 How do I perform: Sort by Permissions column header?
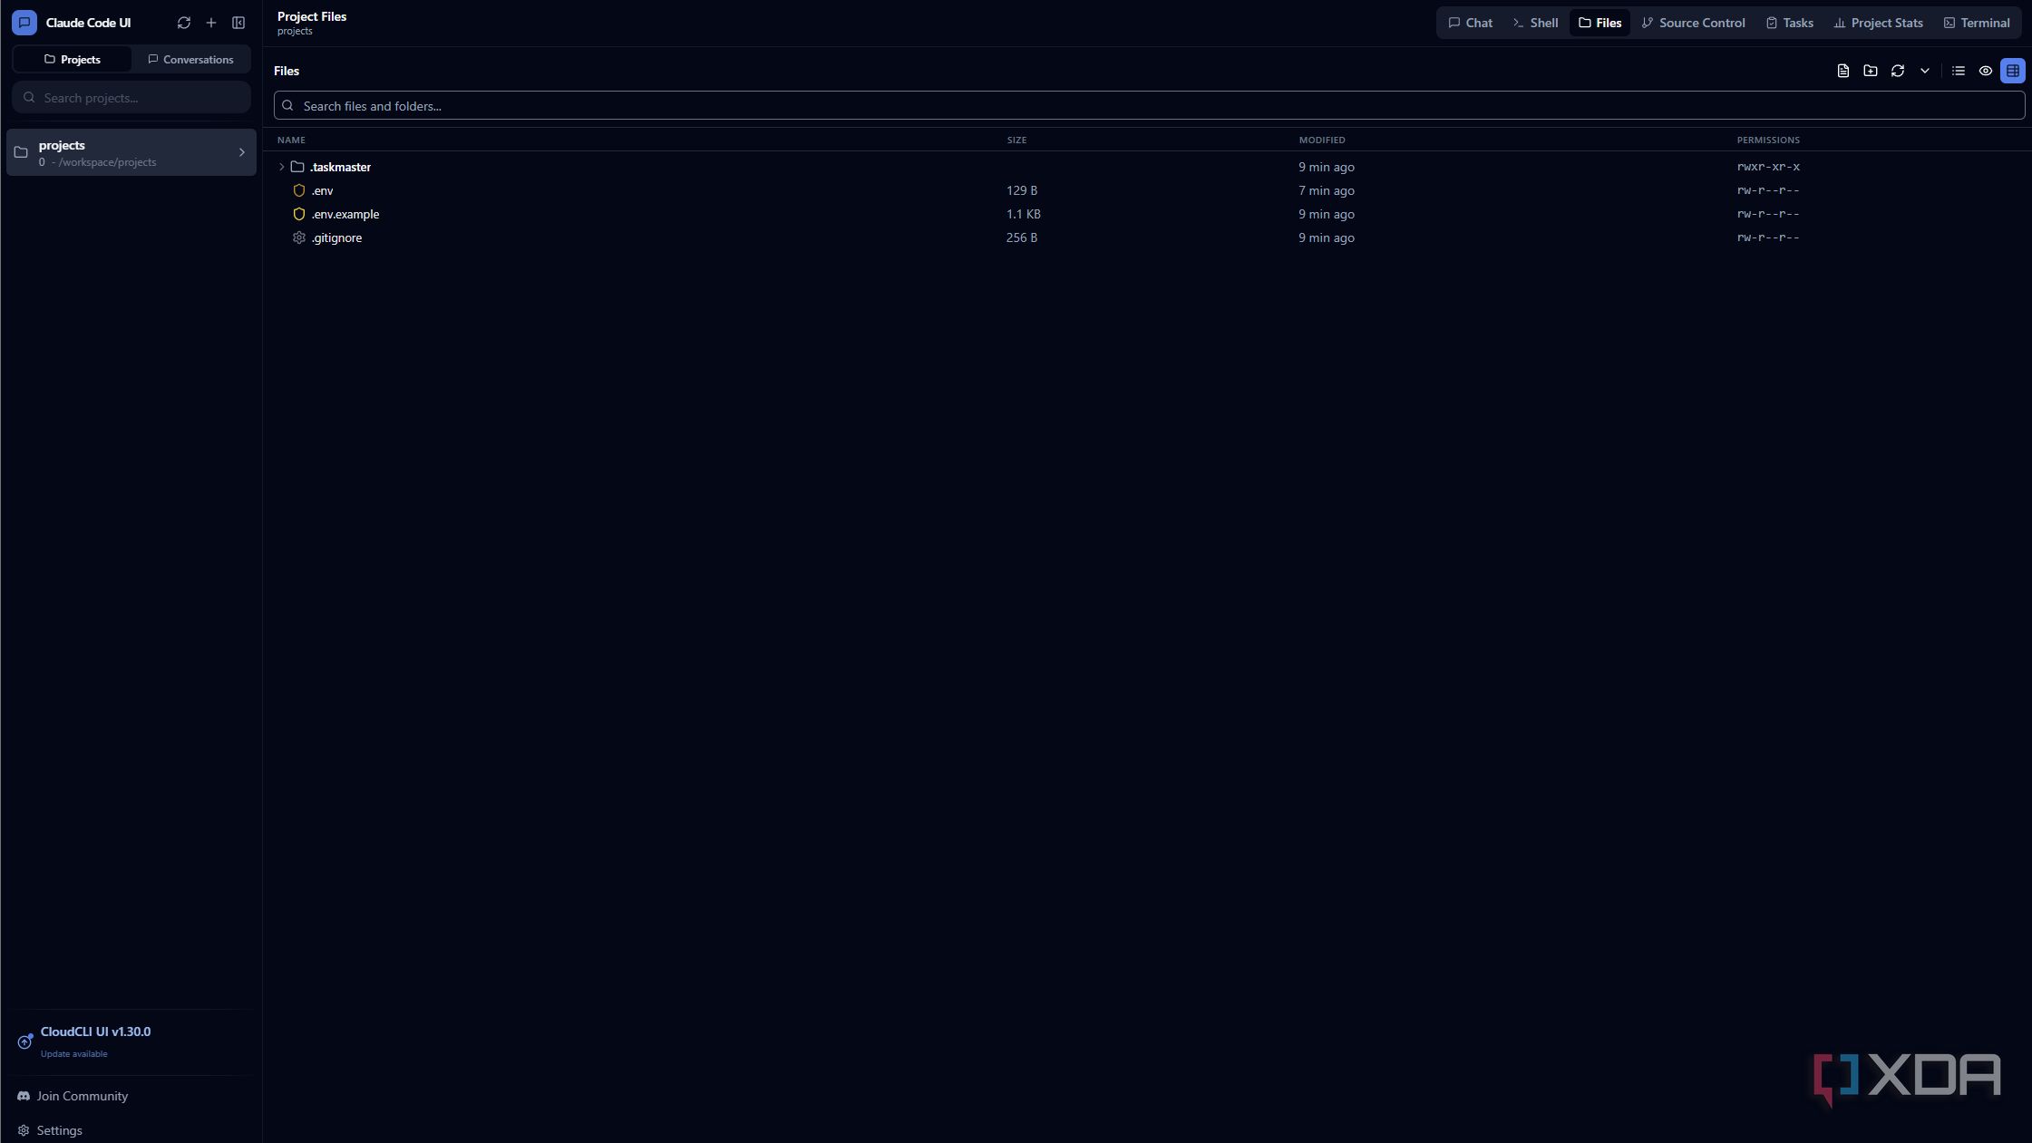click(1768, 140)
